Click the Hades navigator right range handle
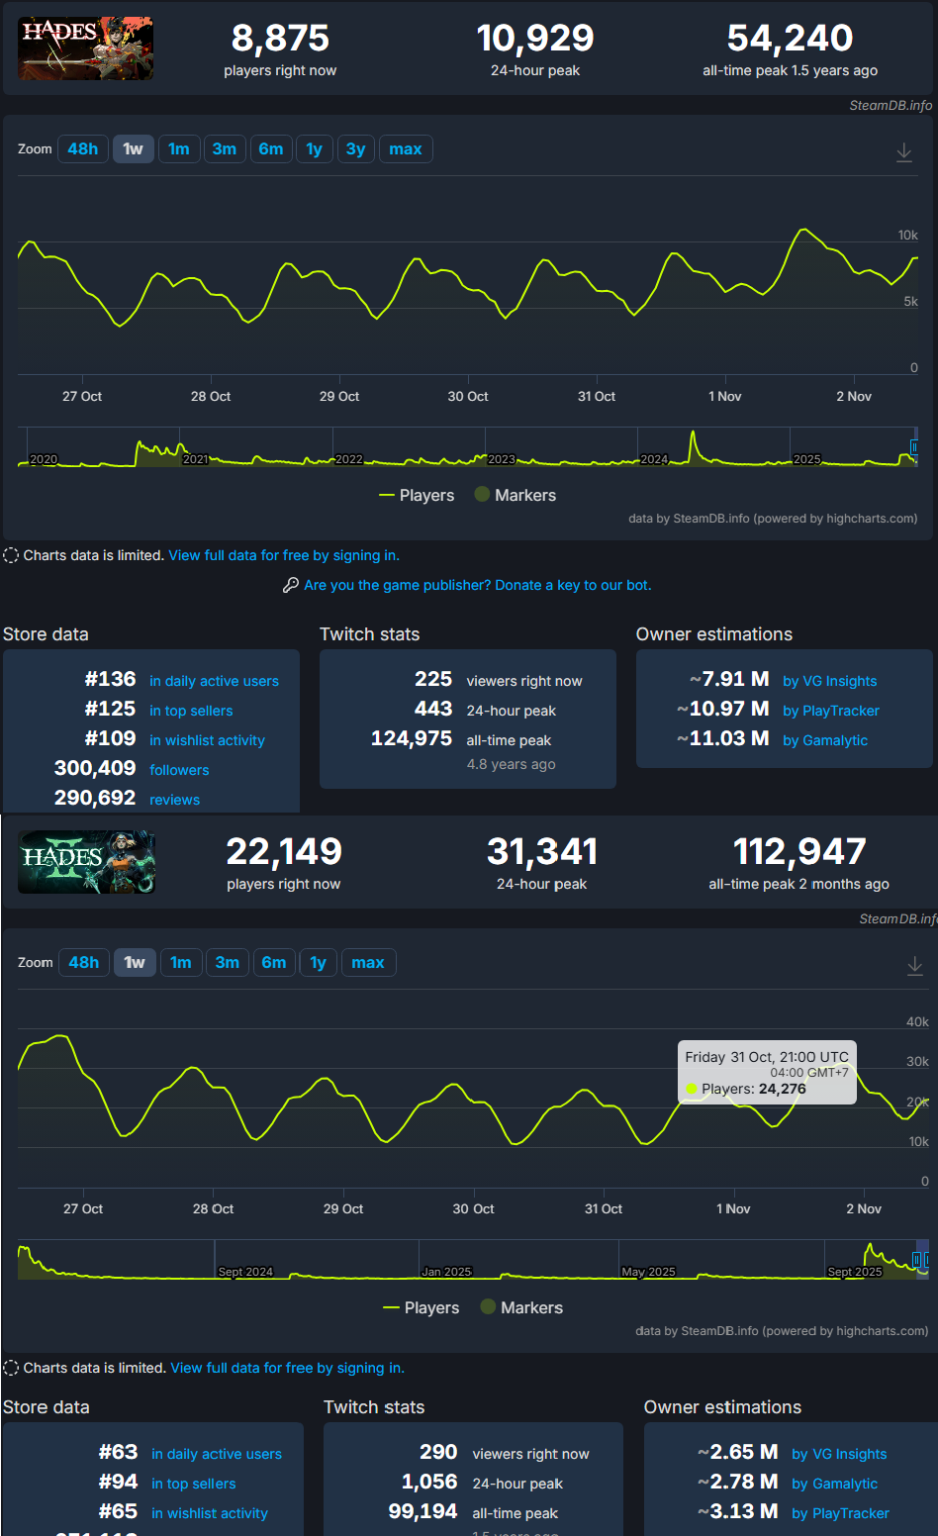The height and width of the screenshot is (1536, 938). [x=914, y=446]
